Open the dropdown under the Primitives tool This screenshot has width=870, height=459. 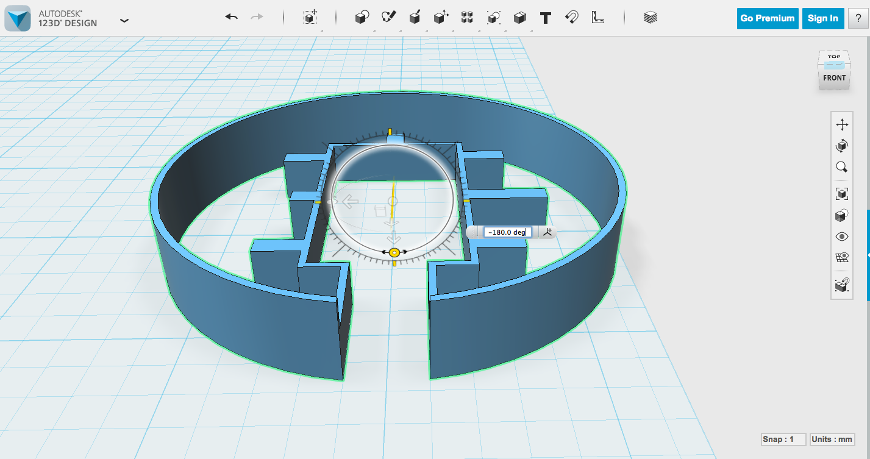click(373, 30)
